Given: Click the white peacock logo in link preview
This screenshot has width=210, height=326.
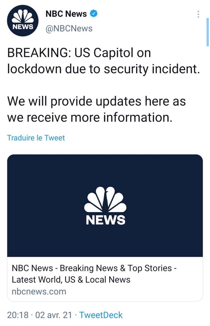Looking at the screenshot, I should (x=105, y=199).
